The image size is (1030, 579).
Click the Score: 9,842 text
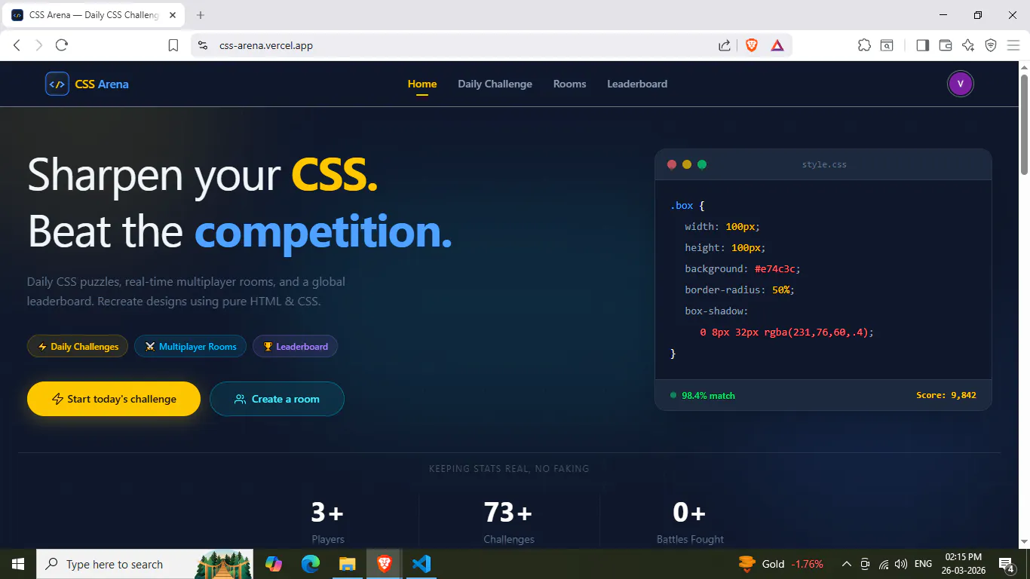pyautogui.click(x=946, y=395)
